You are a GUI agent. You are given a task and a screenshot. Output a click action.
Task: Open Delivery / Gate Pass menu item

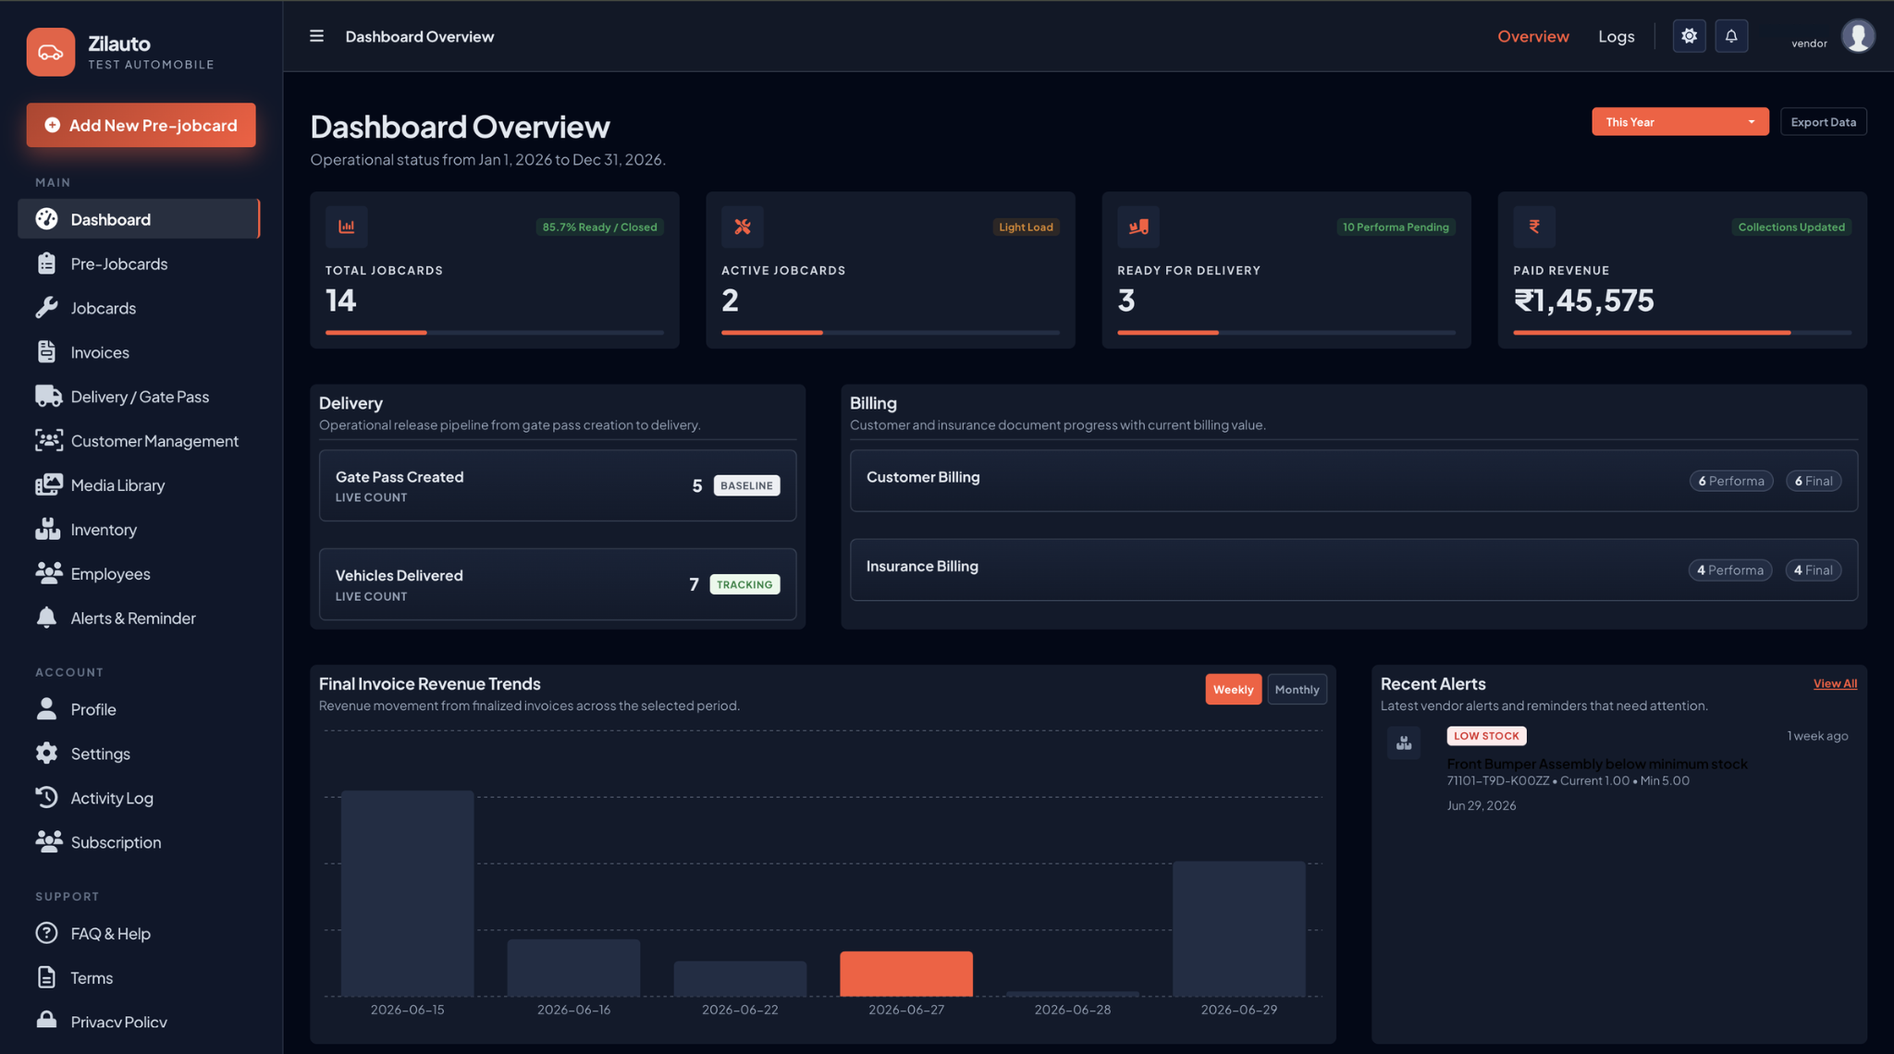pyautogui.click(x=139, y=397)
